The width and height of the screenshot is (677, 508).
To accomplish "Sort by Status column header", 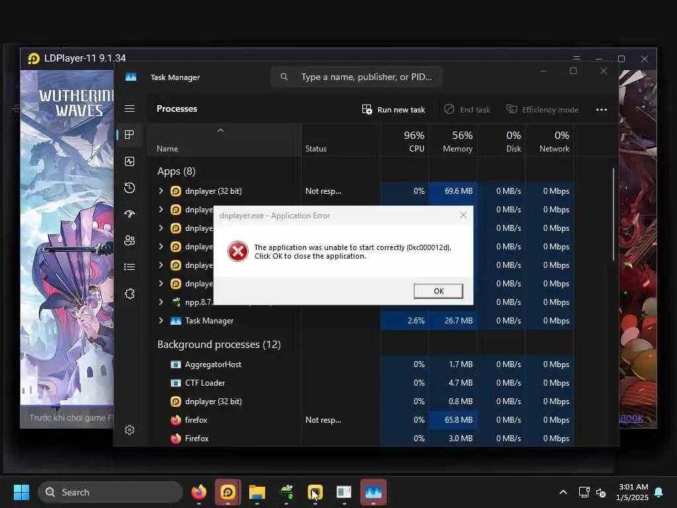I will (340, 140).
